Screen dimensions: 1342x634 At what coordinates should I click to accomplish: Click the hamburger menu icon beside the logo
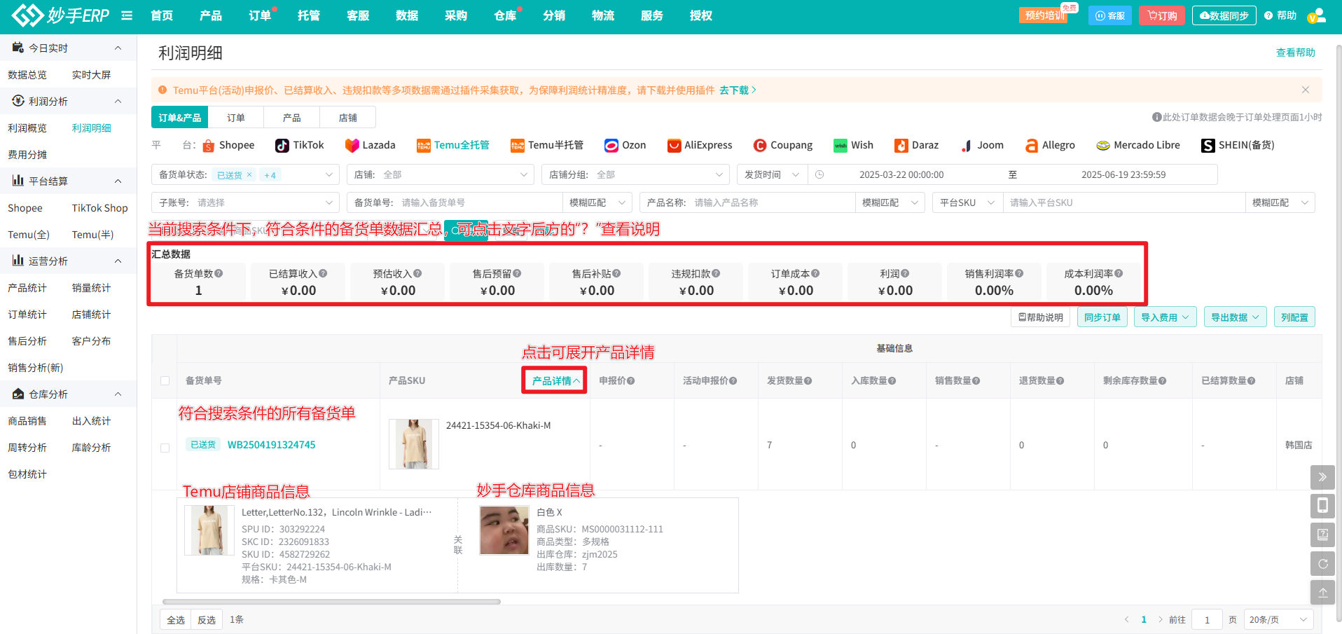(x=127, y=15)
